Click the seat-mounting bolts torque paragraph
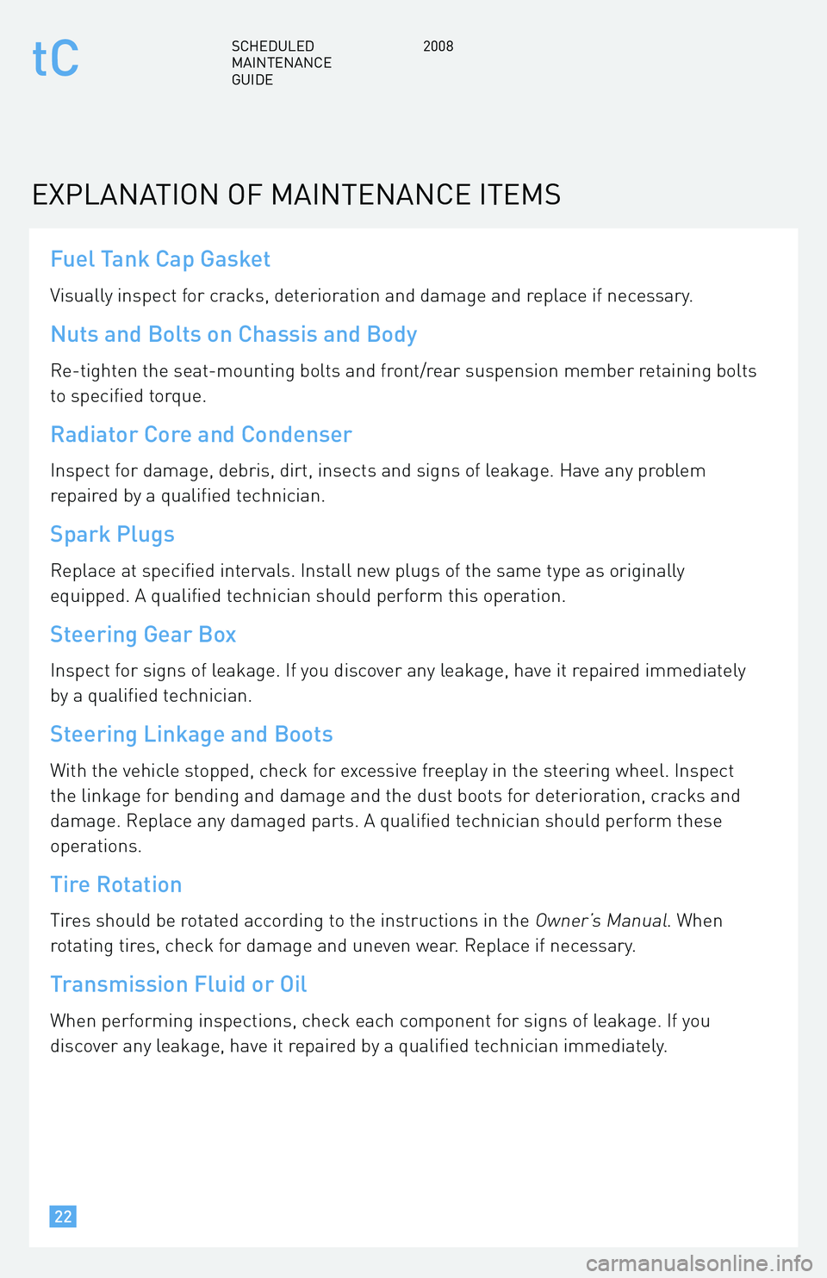 click(x=403, y=383)
